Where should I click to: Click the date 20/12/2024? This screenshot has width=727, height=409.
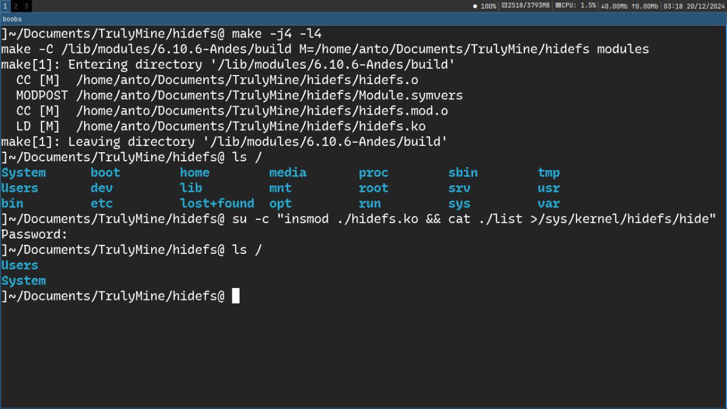[706, 6]
